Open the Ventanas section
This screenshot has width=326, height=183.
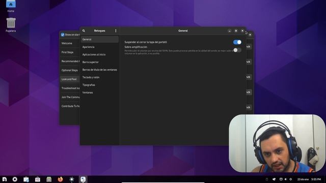[100, 93]
